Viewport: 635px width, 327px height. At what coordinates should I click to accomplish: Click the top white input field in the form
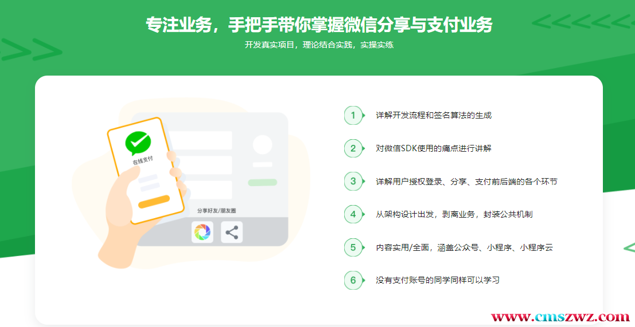pos(202,140)
